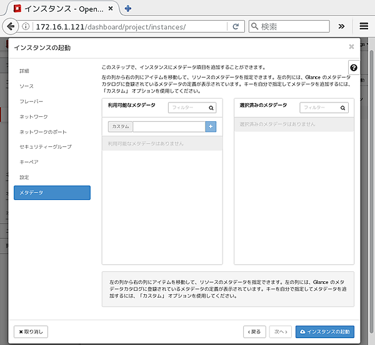Open the browser hamburger menu
The height and width of the screenshot is (345, 375).
[364, 26]
